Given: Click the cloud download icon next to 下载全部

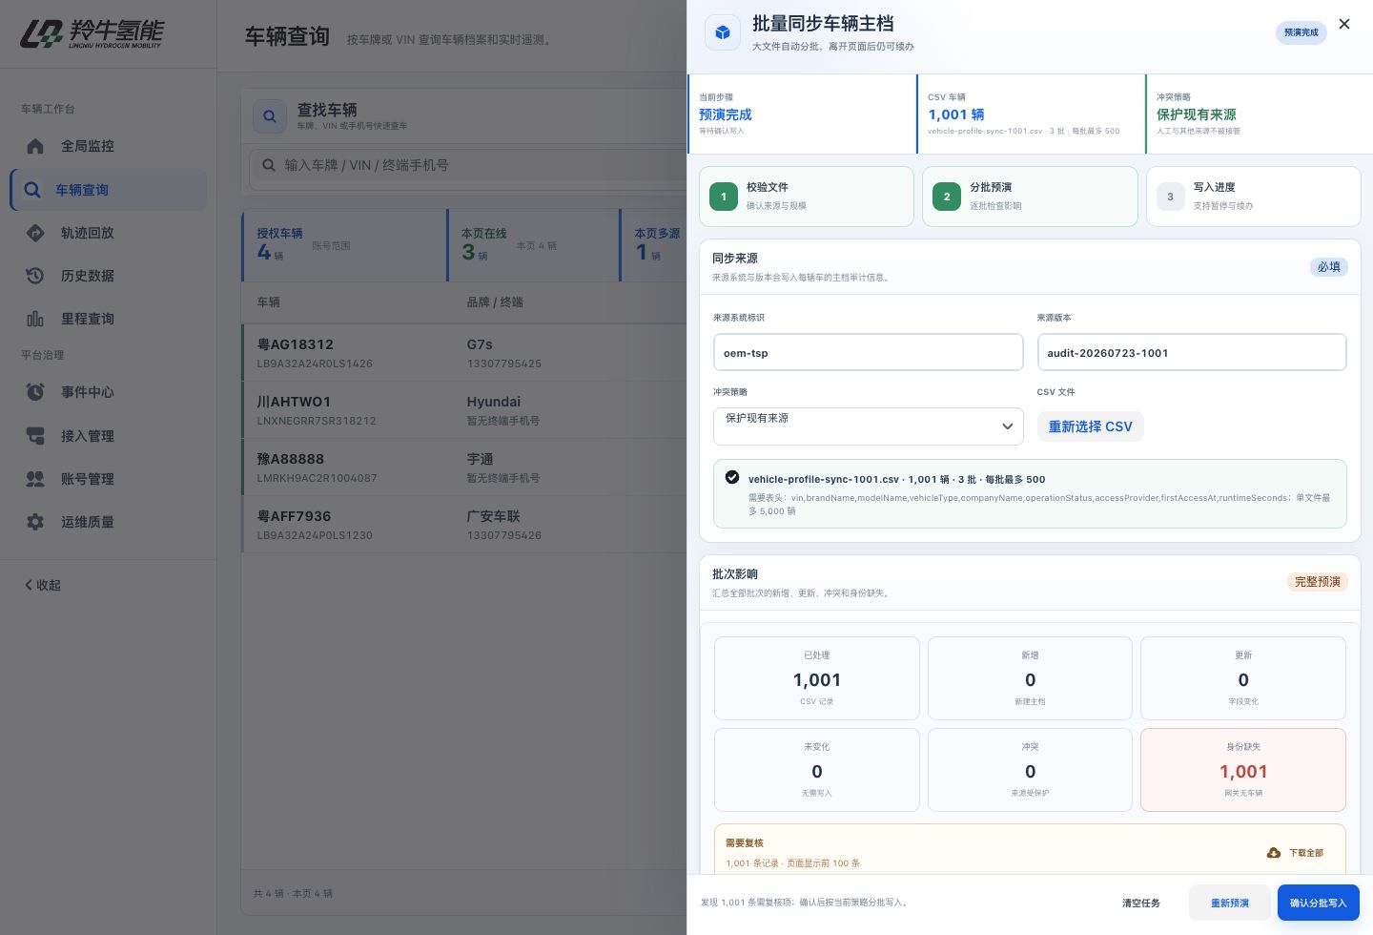Looking at the screenshot, I should point(1274,853).
